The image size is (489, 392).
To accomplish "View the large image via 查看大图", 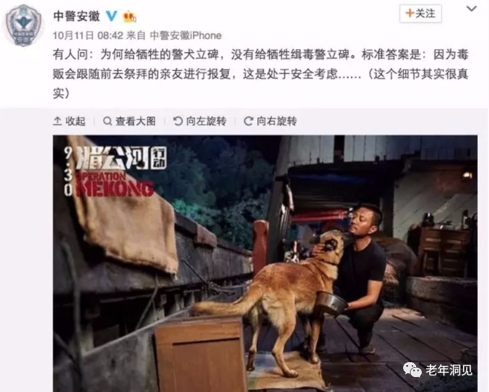I will (129, 121).
